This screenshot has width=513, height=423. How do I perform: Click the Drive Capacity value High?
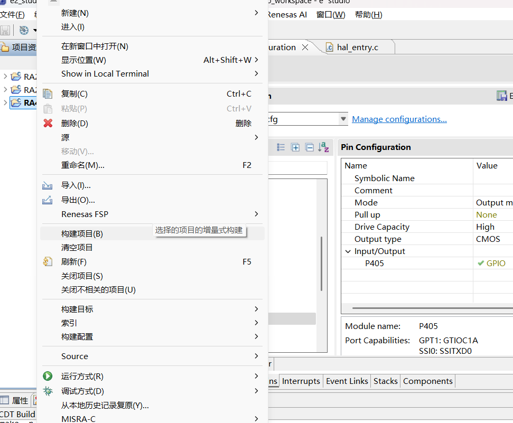[x=485, y=227]
